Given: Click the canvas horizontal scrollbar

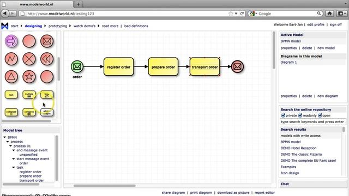Looking at the screenshot, I should (105, 186).
